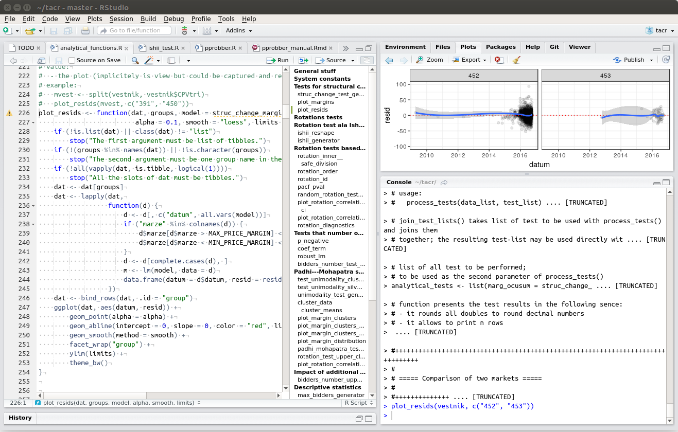Open the New File dropdown arrow
678x432 pixels.
[18, 31]
